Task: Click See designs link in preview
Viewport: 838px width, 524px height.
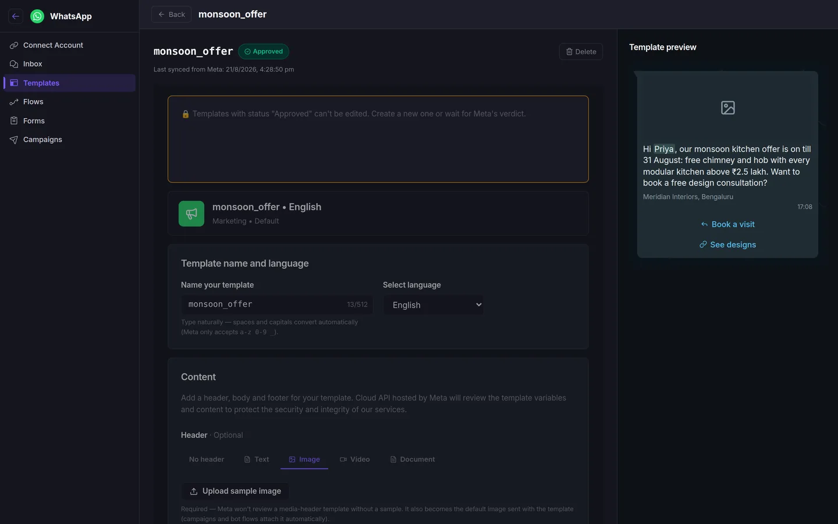Action: (x=727, y=245)
